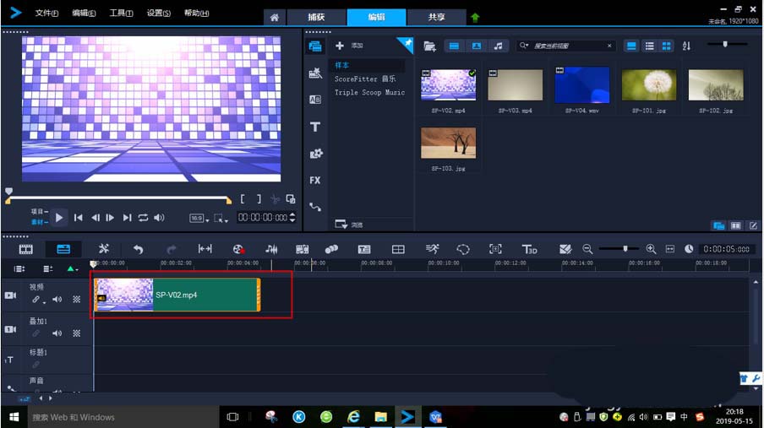This screenshot has height=428, width=764.
Task: Switch to storyboard view icon
Action: click(26, 249)
